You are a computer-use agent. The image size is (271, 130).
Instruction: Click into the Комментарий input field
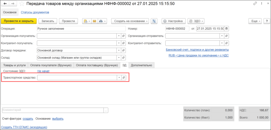coord(52,110)
